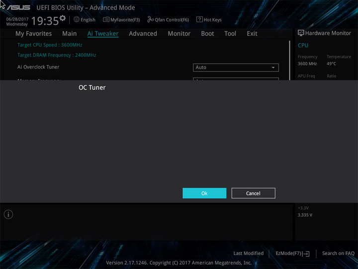Click the EzMode exit arrow icon
The image size is (358, 269).
coord(306,254)
